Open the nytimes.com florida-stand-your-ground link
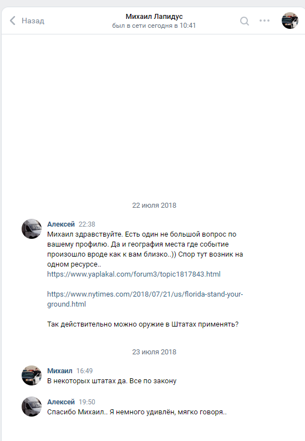 (x=145, y=299)
